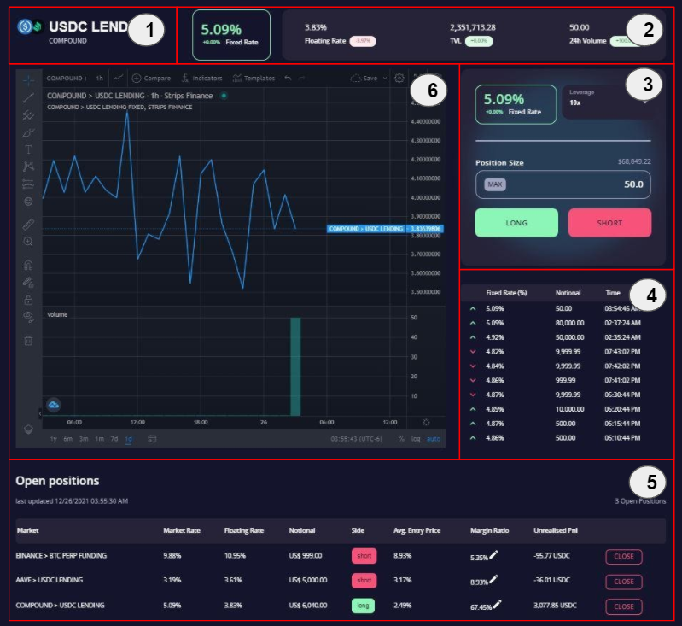Select the ruler measure tool
682x626 pixels.
point(29,224)
